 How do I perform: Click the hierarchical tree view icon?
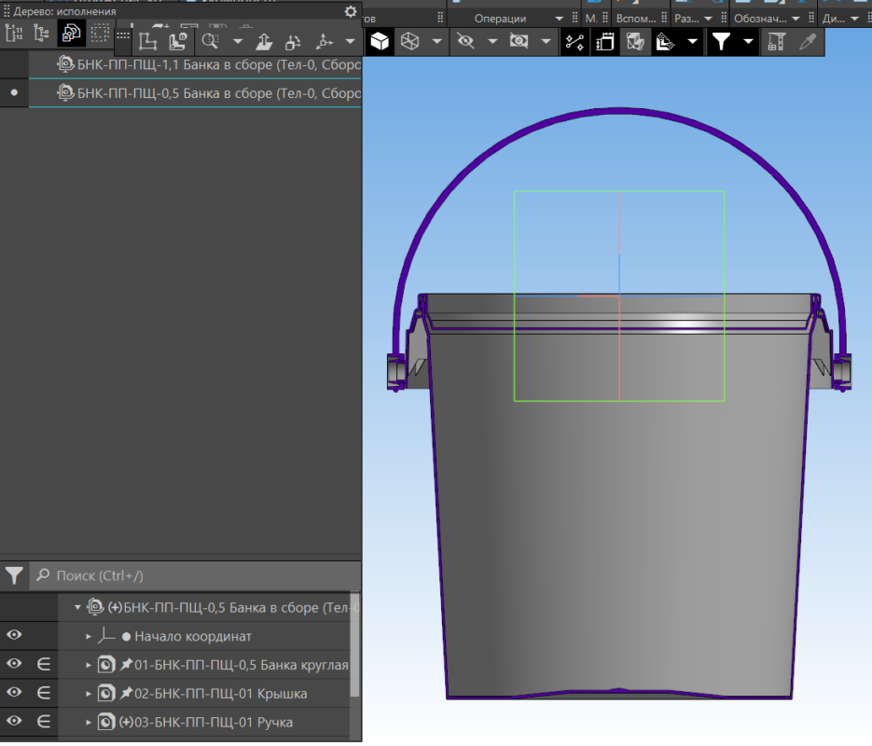point(42,34)
